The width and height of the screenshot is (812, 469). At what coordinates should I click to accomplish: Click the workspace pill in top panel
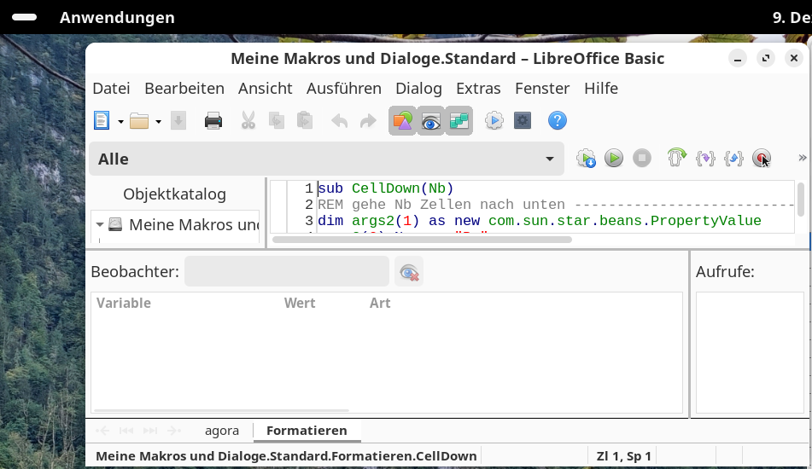click(x=25, y=17)
